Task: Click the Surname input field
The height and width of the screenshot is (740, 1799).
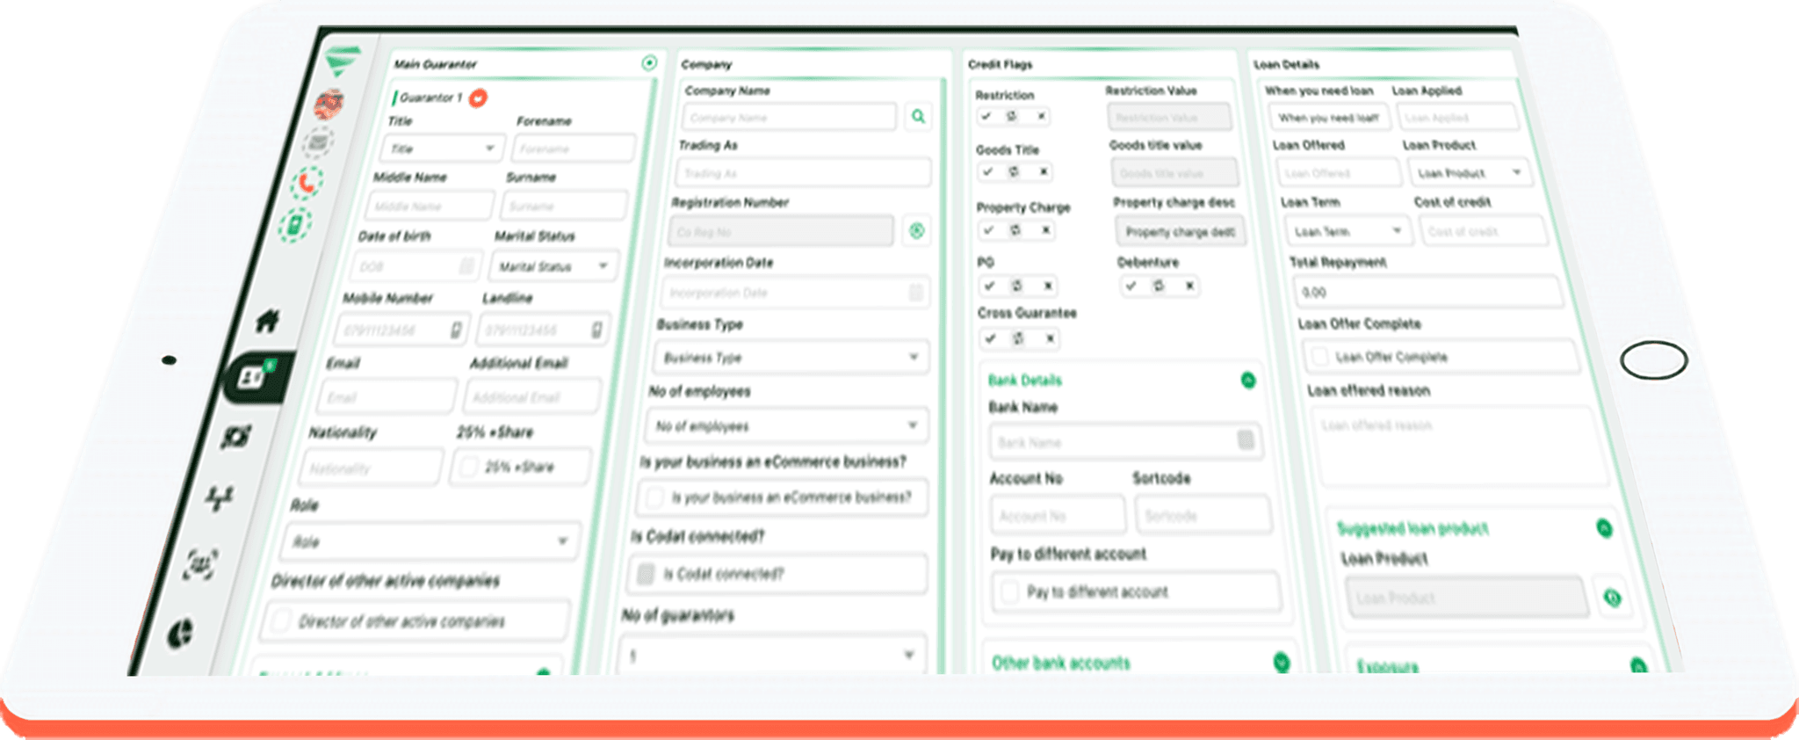Action: [564, 207]
